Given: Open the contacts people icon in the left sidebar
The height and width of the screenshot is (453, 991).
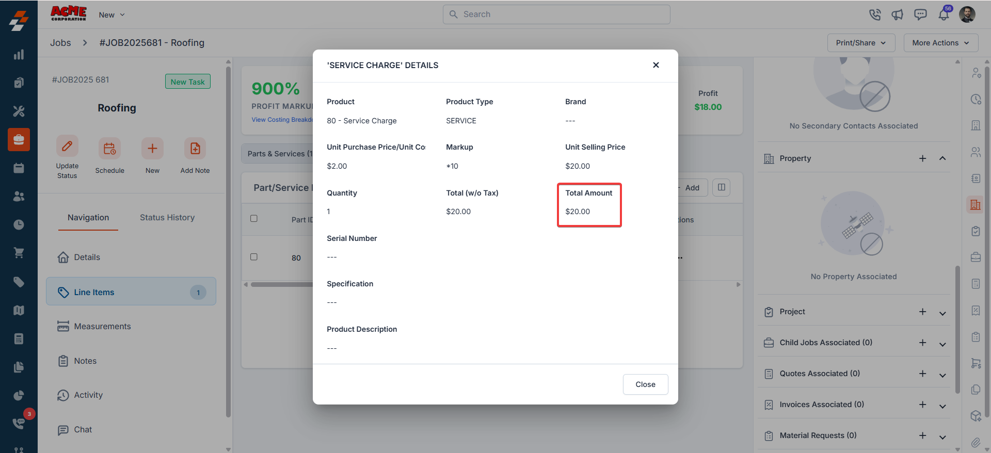Looking at the screenshot, I should [19, 196].
